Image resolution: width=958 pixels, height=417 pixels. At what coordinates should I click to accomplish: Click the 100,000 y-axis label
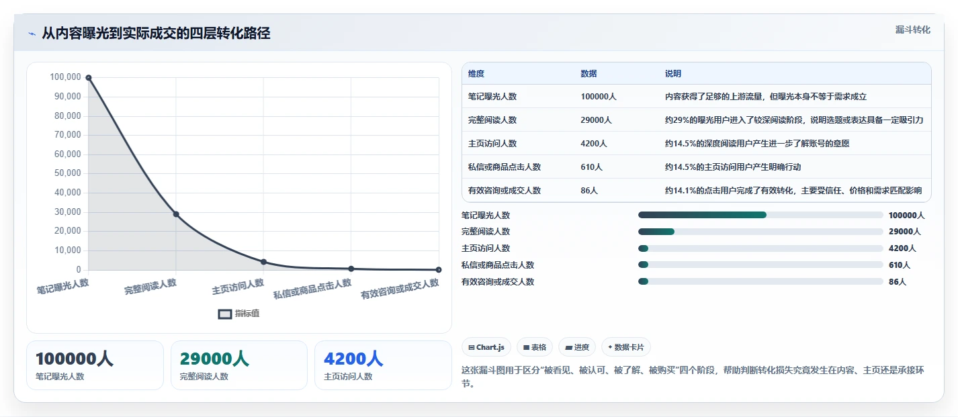(x=65, y=77)
